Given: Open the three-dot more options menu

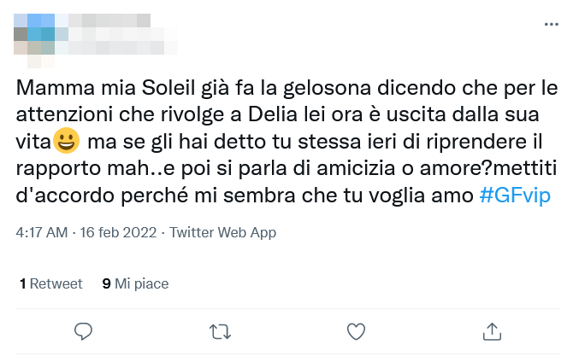Looking at the screenshot, I should click(551, 25).
